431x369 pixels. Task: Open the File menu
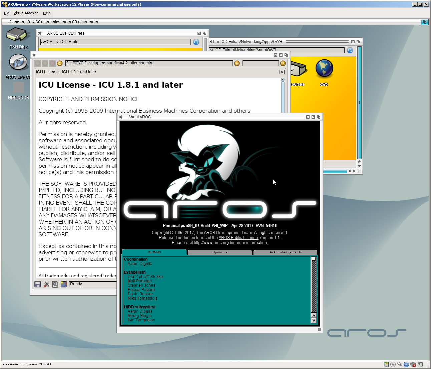click(7, 13)
